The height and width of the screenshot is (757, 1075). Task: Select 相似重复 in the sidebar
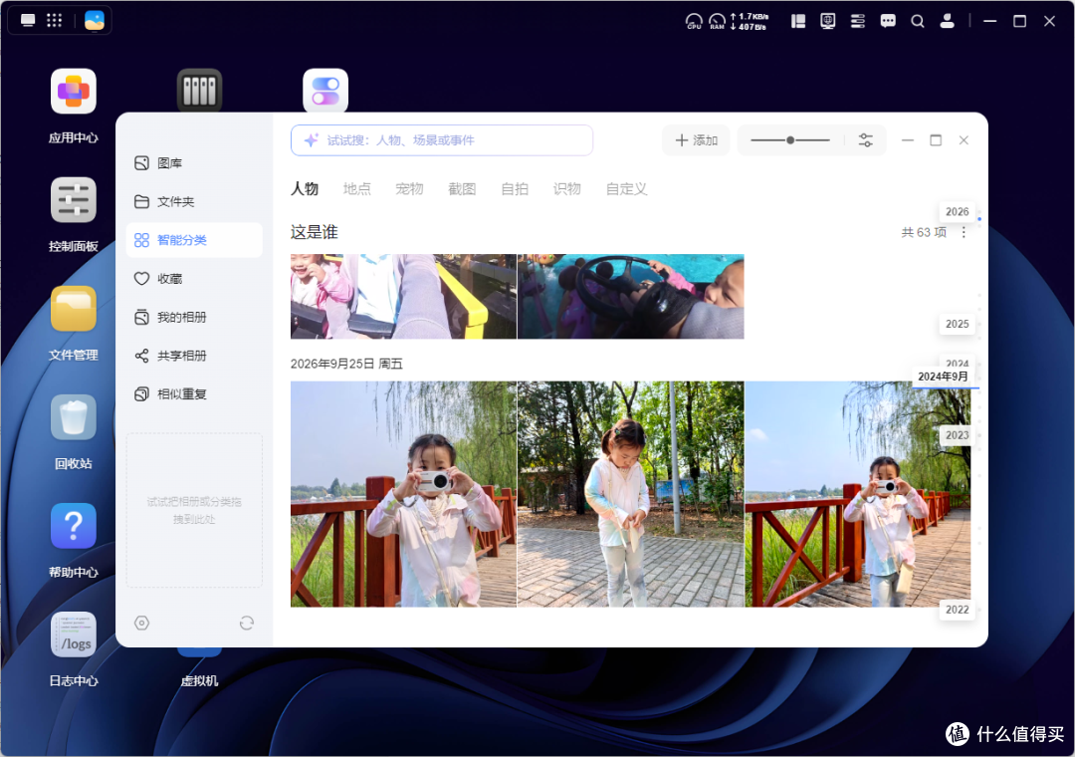tap(194, 394)
